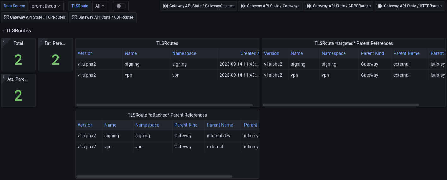Viewport: 447px width, 180px height.
Task: Open the TLSRoute *targeted* Parent References panel title
Action: tap(354, 43)
